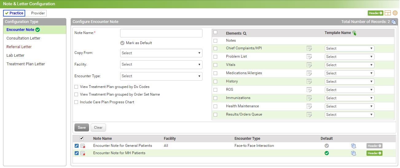Delete Encounter Note for General Patients
The image size is (400, 168).
point(83,146)
